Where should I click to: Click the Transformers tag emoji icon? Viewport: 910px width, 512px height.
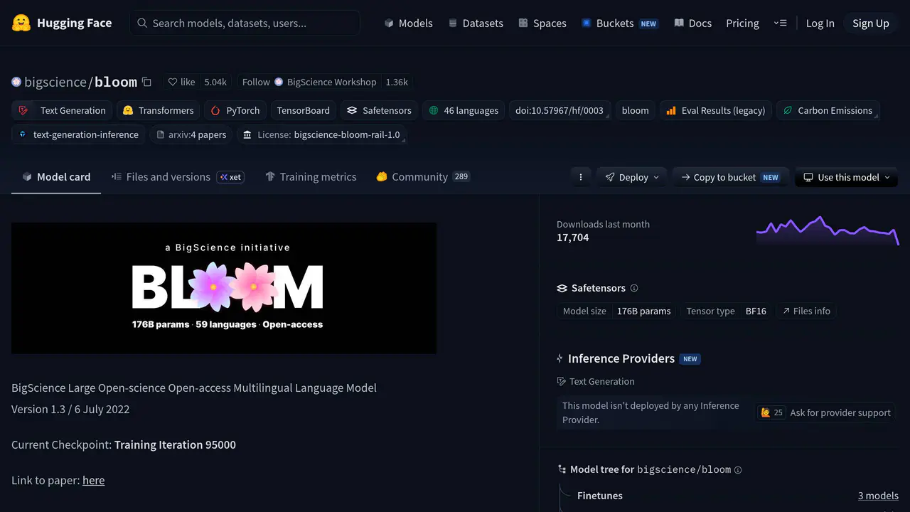pyautogui.click(x=128, y=110)
